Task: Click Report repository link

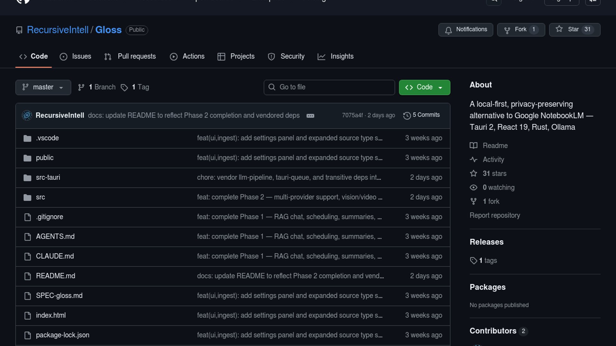Action: click(495, 215)
